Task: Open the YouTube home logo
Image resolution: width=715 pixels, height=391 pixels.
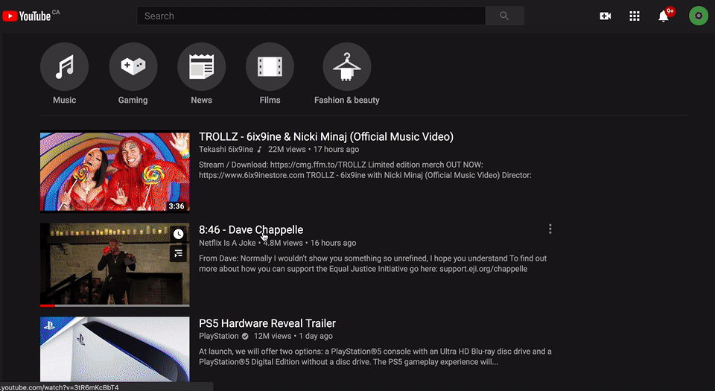Action: 28,16
